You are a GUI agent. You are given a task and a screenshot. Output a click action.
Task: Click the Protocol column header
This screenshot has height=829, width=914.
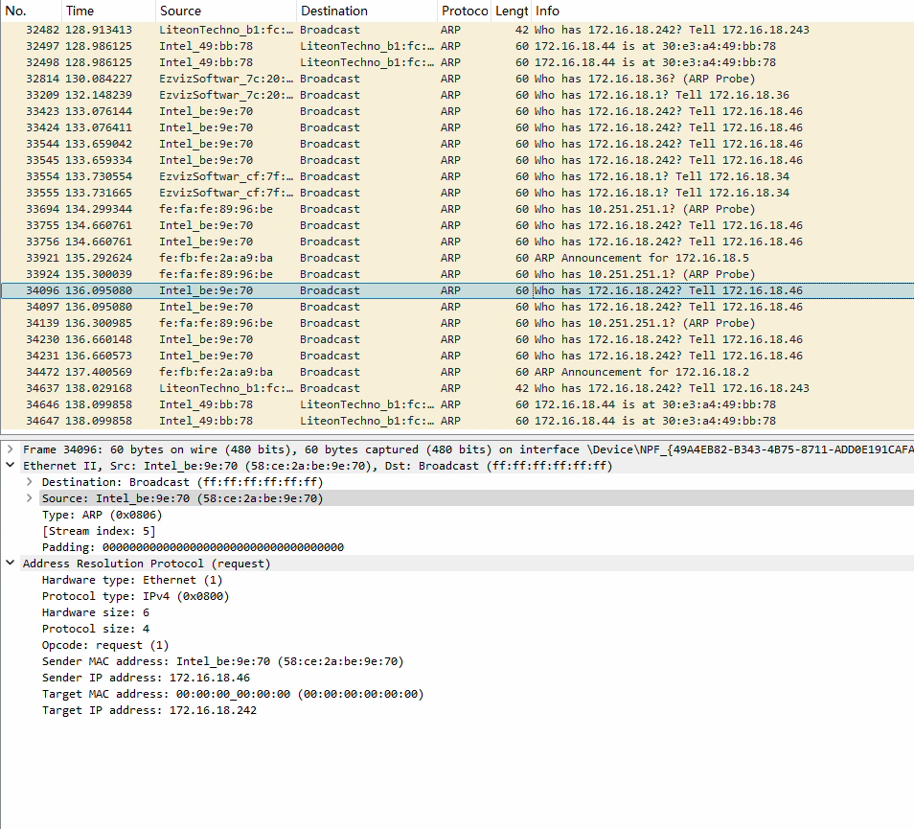click(464, 11)
